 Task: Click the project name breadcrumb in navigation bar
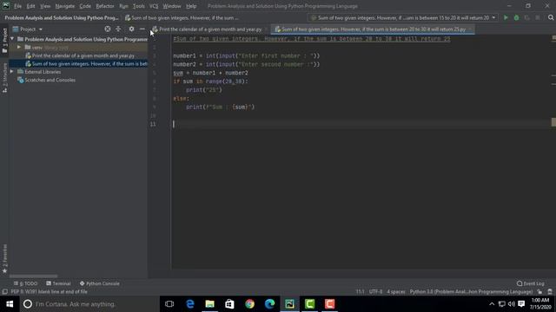tap(62, 17)
